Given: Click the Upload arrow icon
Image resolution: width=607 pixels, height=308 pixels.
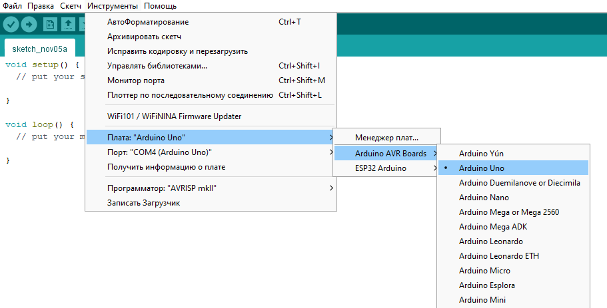Looking at the screenshot, I should point(29,25).
